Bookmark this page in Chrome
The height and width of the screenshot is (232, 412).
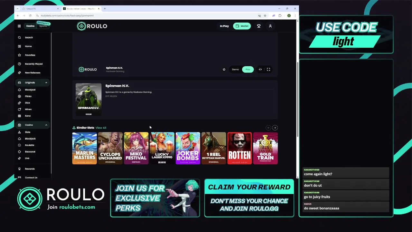pyautogui.click(x=265, y=15)
